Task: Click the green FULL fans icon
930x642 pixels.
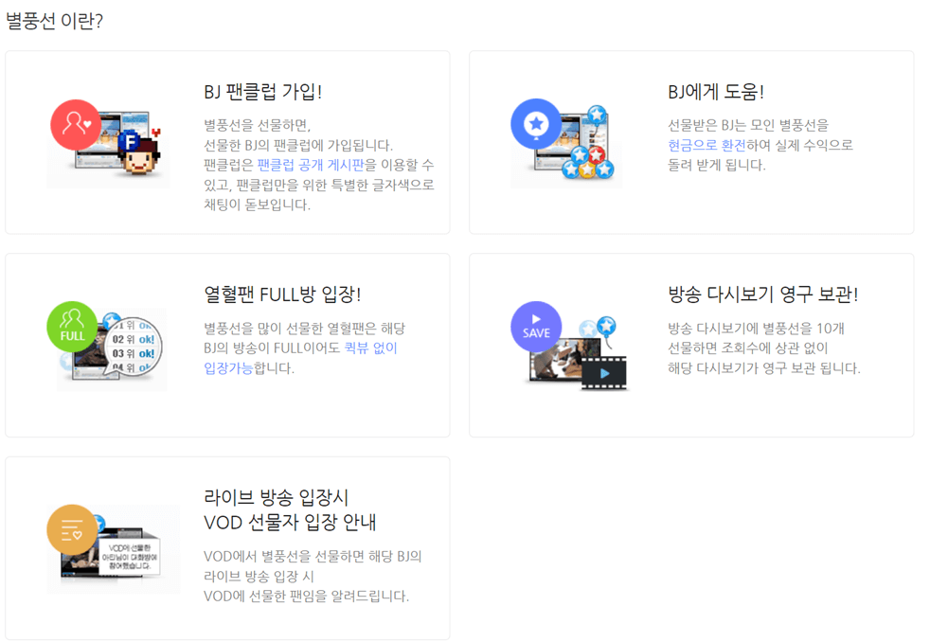Action: point(72,327)
